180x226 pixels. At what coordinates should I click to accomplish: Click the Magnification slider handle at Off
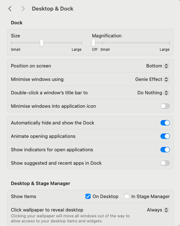click(93, 43)
